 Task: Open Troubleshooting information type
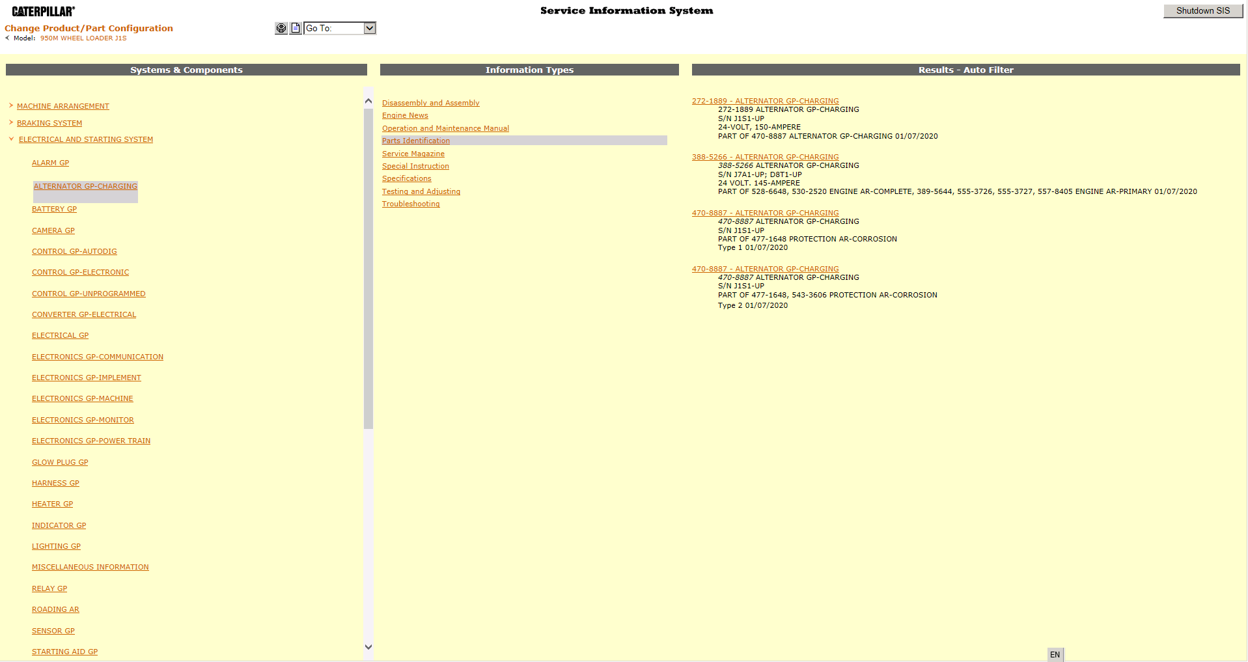411,204
